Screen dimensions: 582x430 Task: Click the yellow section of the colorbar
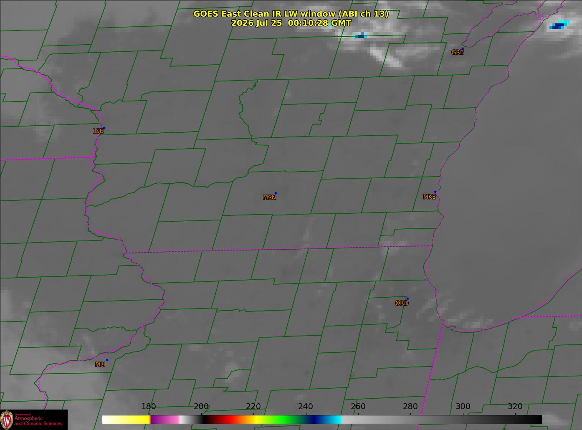pyautogui.click(x=125, y=419)
